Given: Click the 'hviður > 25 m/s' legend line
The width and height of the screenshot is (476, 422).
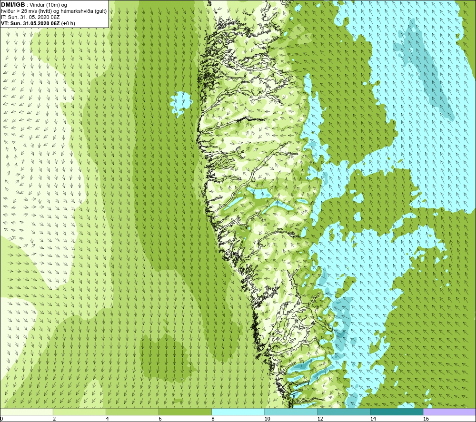Looking at the screenshot, I should tap(54, 11).
